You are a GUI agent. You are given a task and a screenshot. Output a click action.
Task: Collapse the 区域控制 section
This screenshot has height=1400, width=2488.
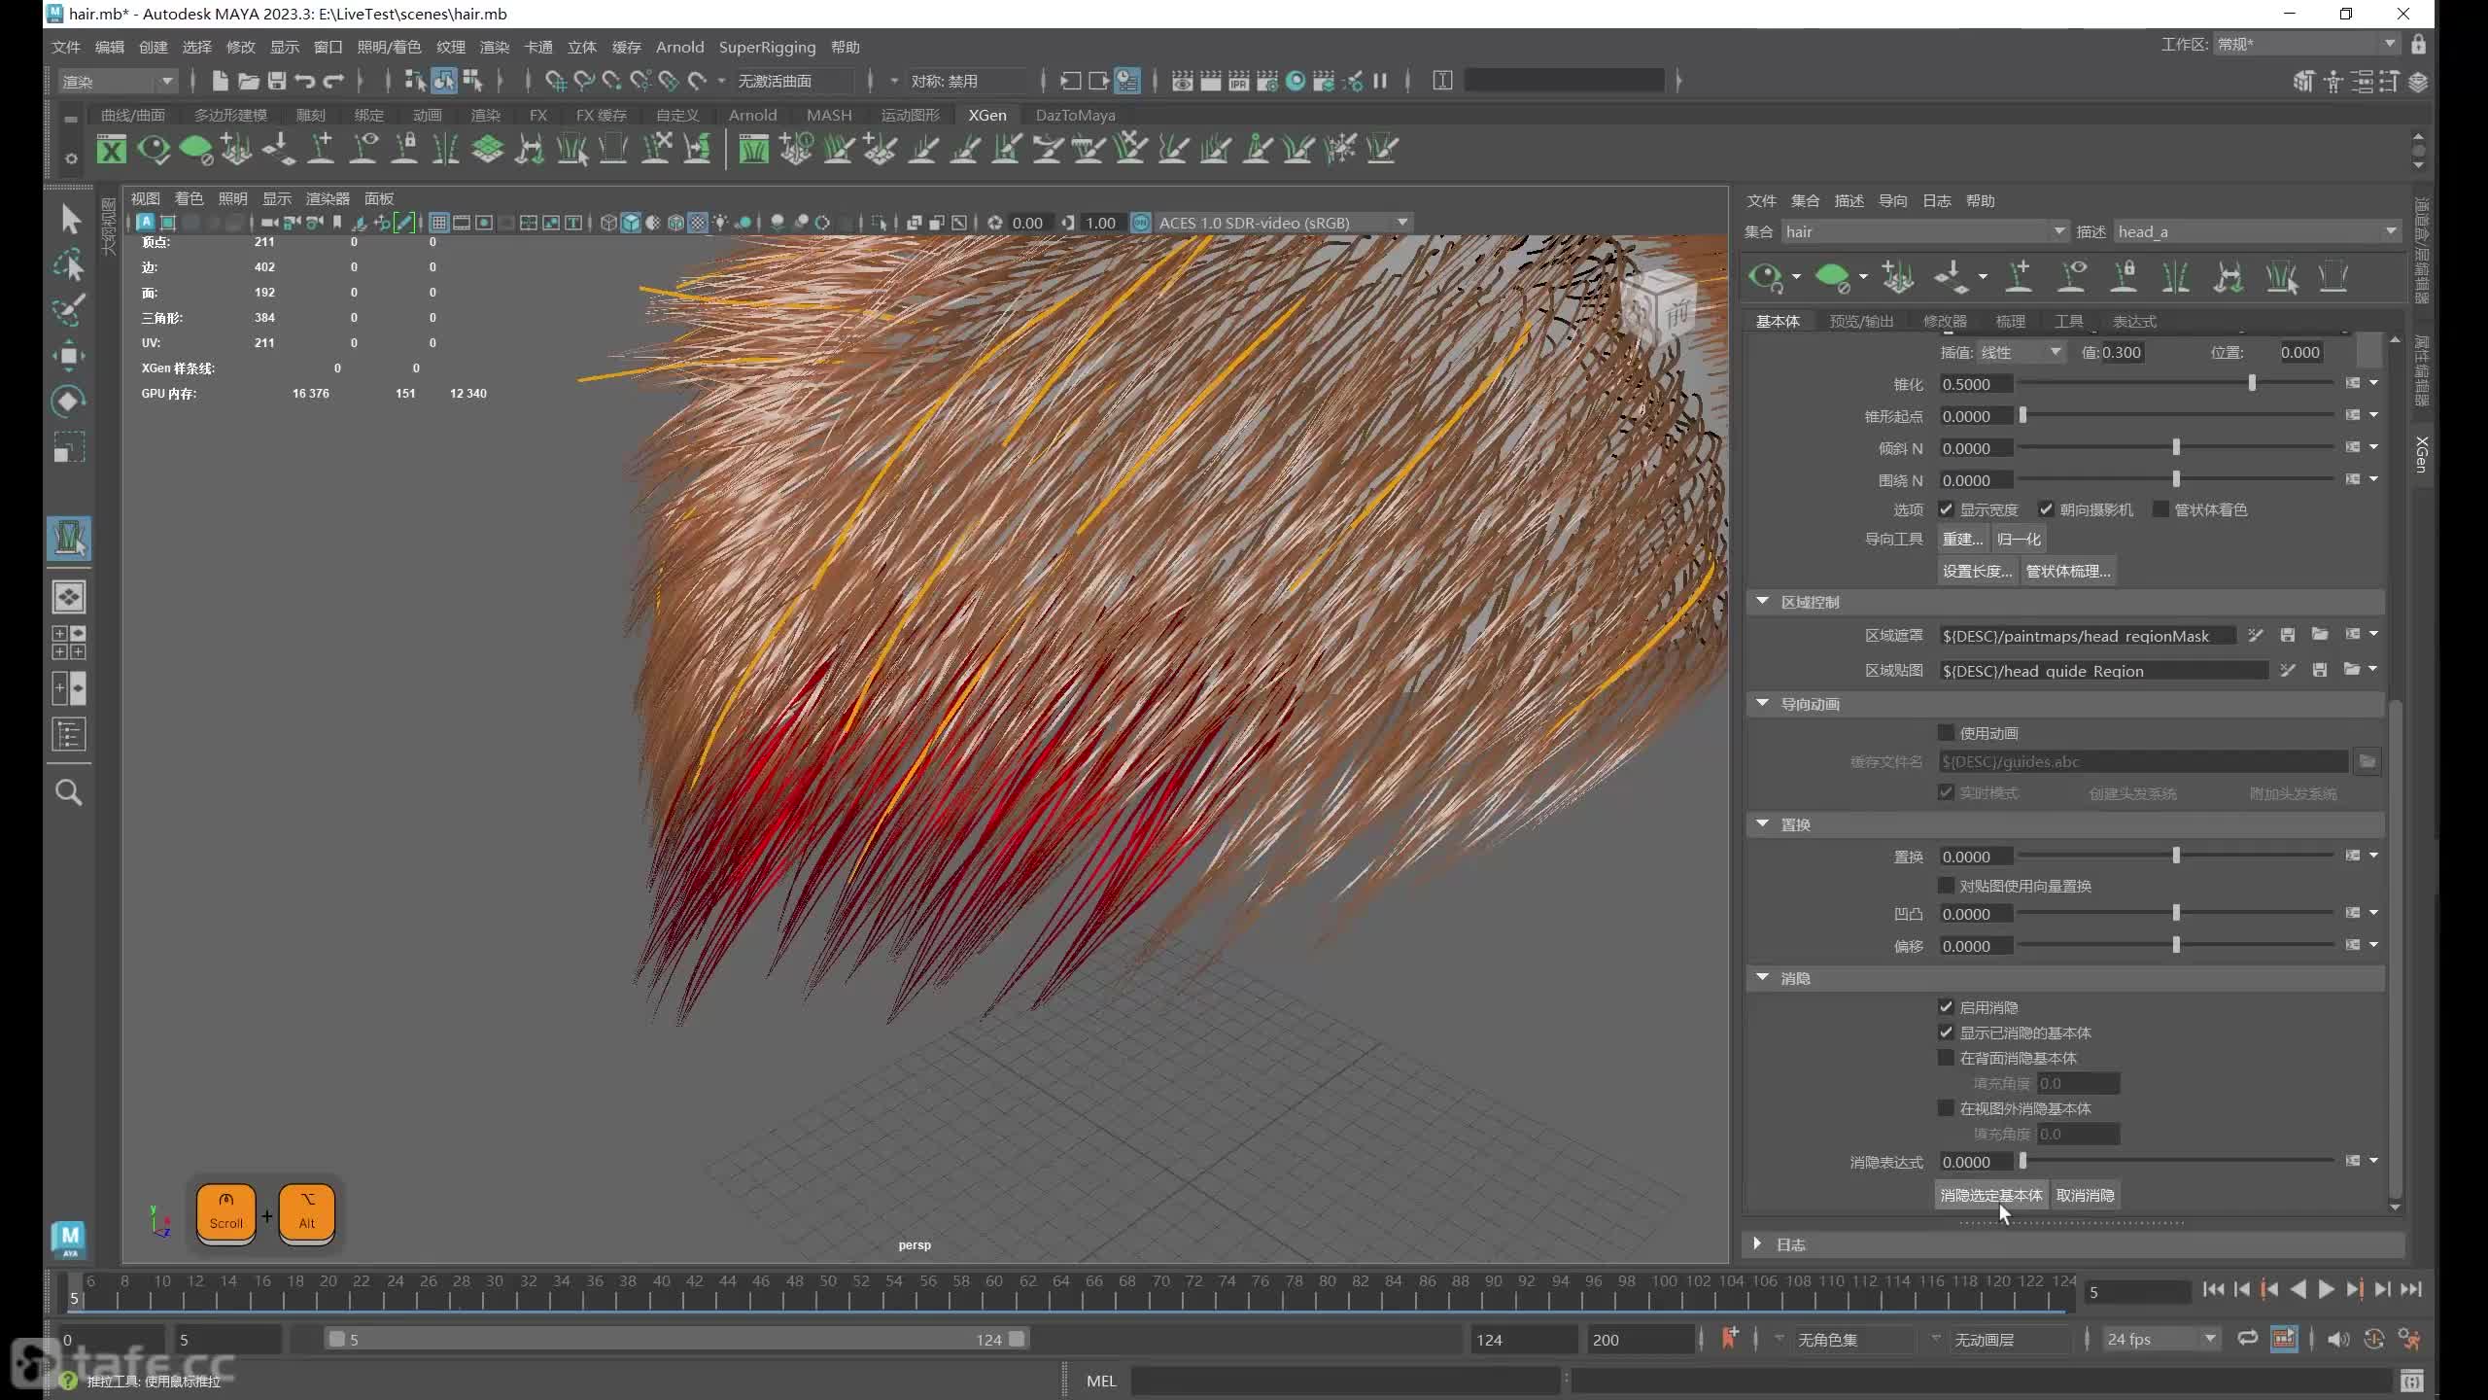point(1762,602)
